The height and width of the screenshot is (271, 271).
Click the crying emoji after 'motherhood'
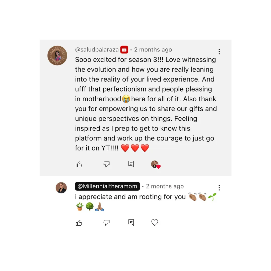coord(126,99)
